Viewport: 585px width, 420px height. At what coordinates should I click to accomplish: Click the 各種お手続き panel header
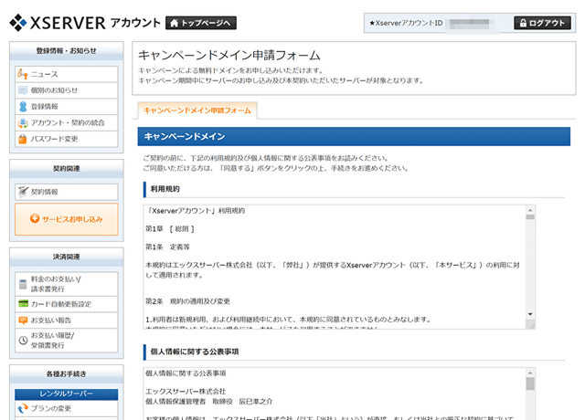pyautogui.click(x=67, y=374)
